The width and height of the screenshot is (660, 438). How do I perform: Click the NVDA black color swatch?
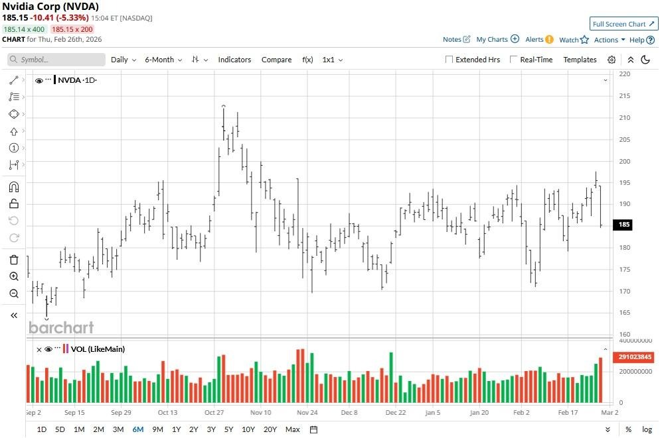pos(54,80)
